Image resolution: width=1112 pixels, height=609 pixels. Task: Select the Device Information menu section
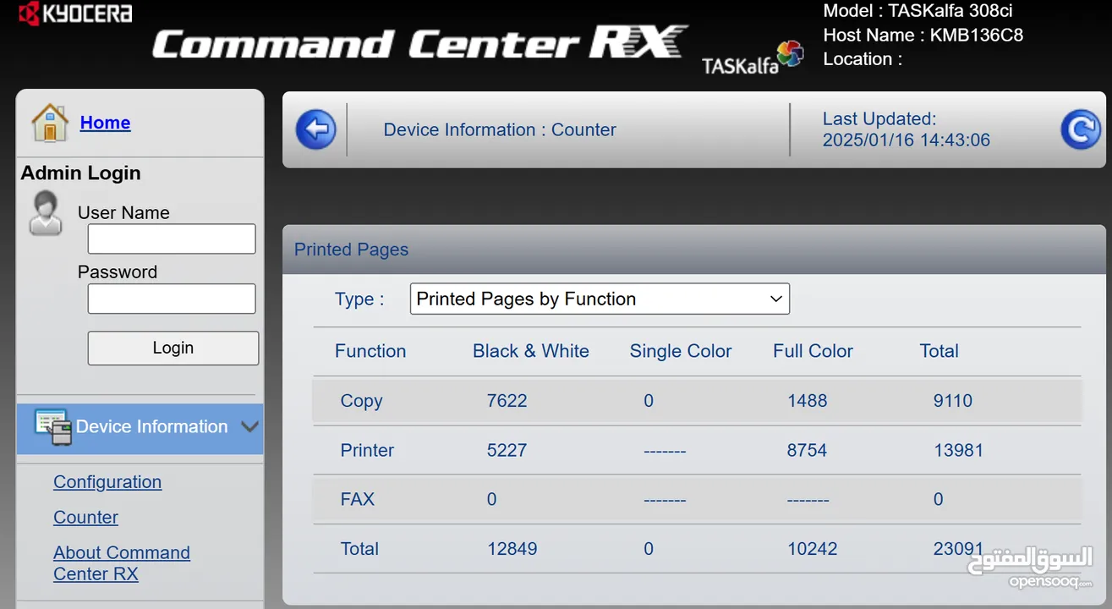140,428
